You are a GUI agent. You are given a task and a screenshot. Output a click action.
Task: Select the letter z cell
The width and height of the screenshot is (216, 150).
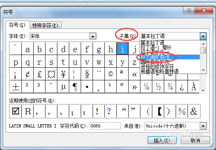click(135, 61)
